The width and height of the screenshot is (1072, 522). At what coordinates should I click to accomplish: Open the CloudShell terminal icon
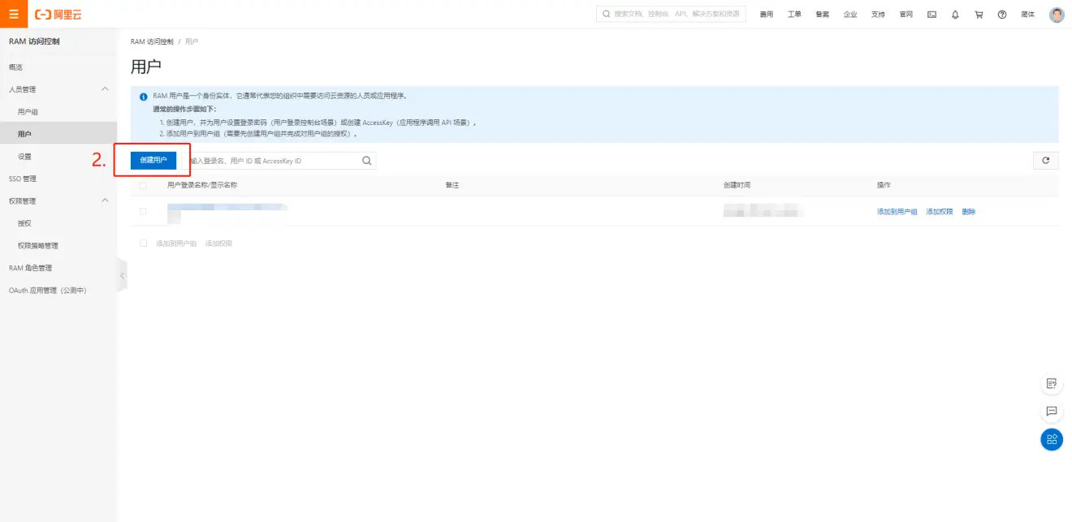[x=932, y=14]
